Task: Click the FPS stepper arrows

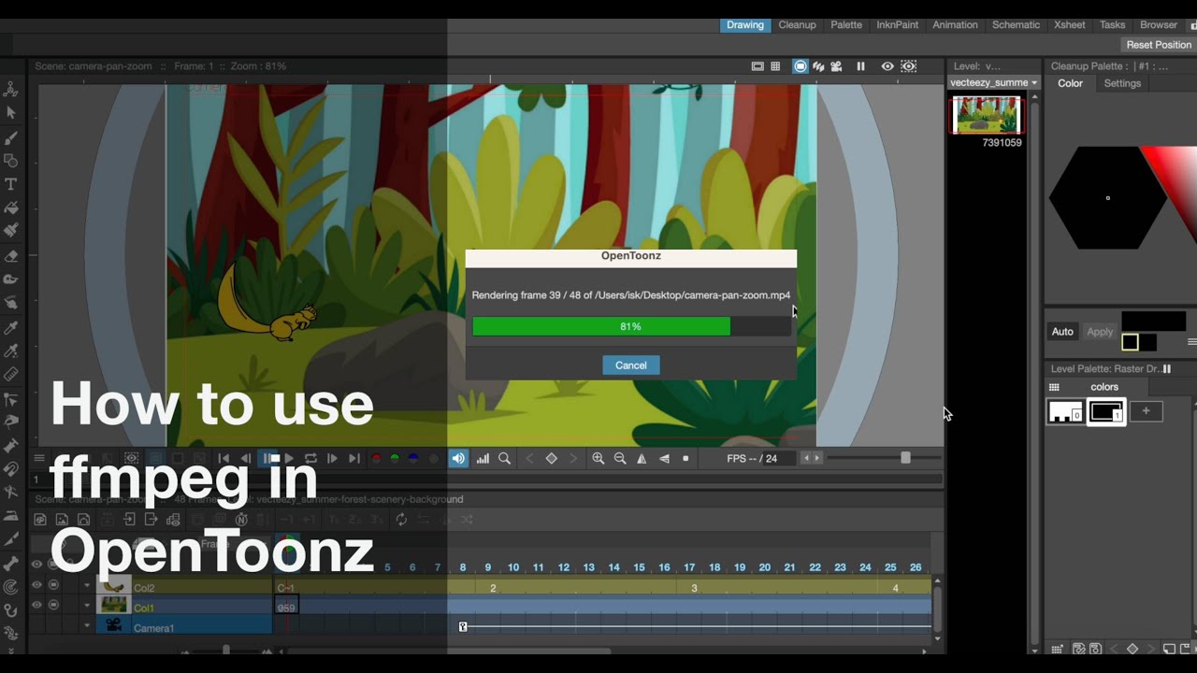Action: 812,458
